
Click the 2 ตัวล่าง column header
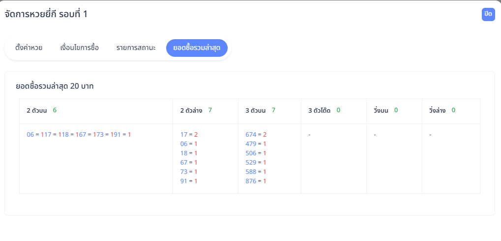[x=191, y=111]
